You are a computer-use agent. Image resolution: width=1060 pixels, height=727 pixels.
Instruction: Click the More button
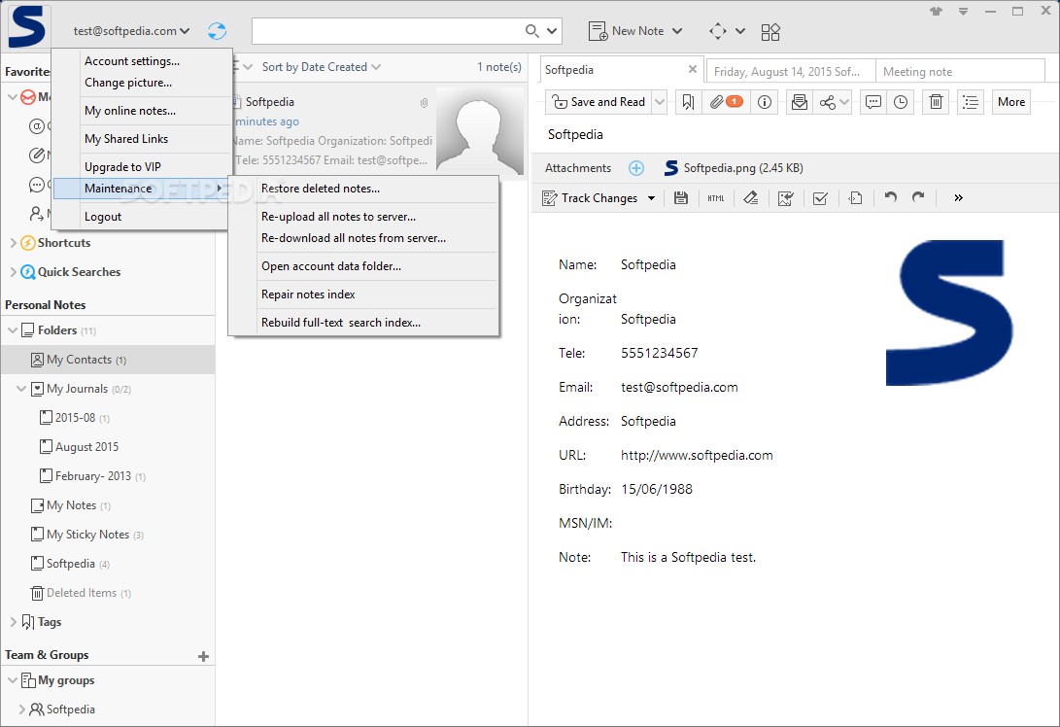click(1011, 102)
